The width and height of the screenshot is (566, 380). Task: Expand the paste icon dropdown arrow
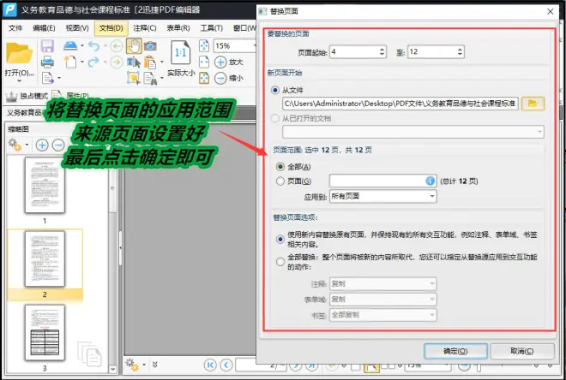point(162,62)
